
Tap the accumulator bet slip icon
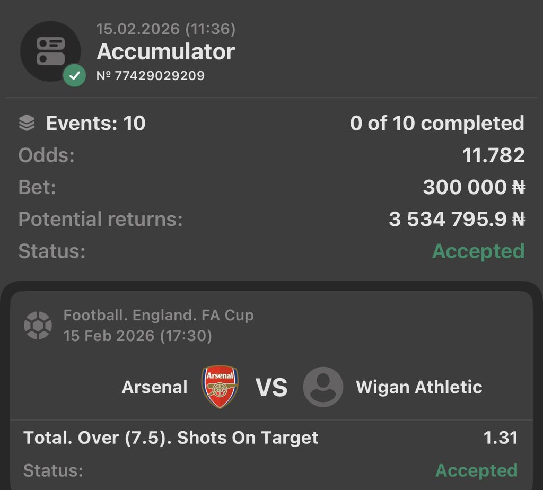(50, 51)
